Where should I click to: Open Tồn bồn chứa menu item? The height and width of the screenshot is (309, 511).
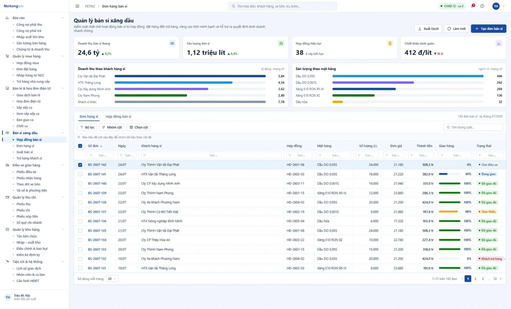click(x=27, y=236)
